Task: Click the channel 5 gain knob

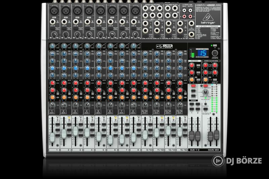Action: click(x=101, y=34)
